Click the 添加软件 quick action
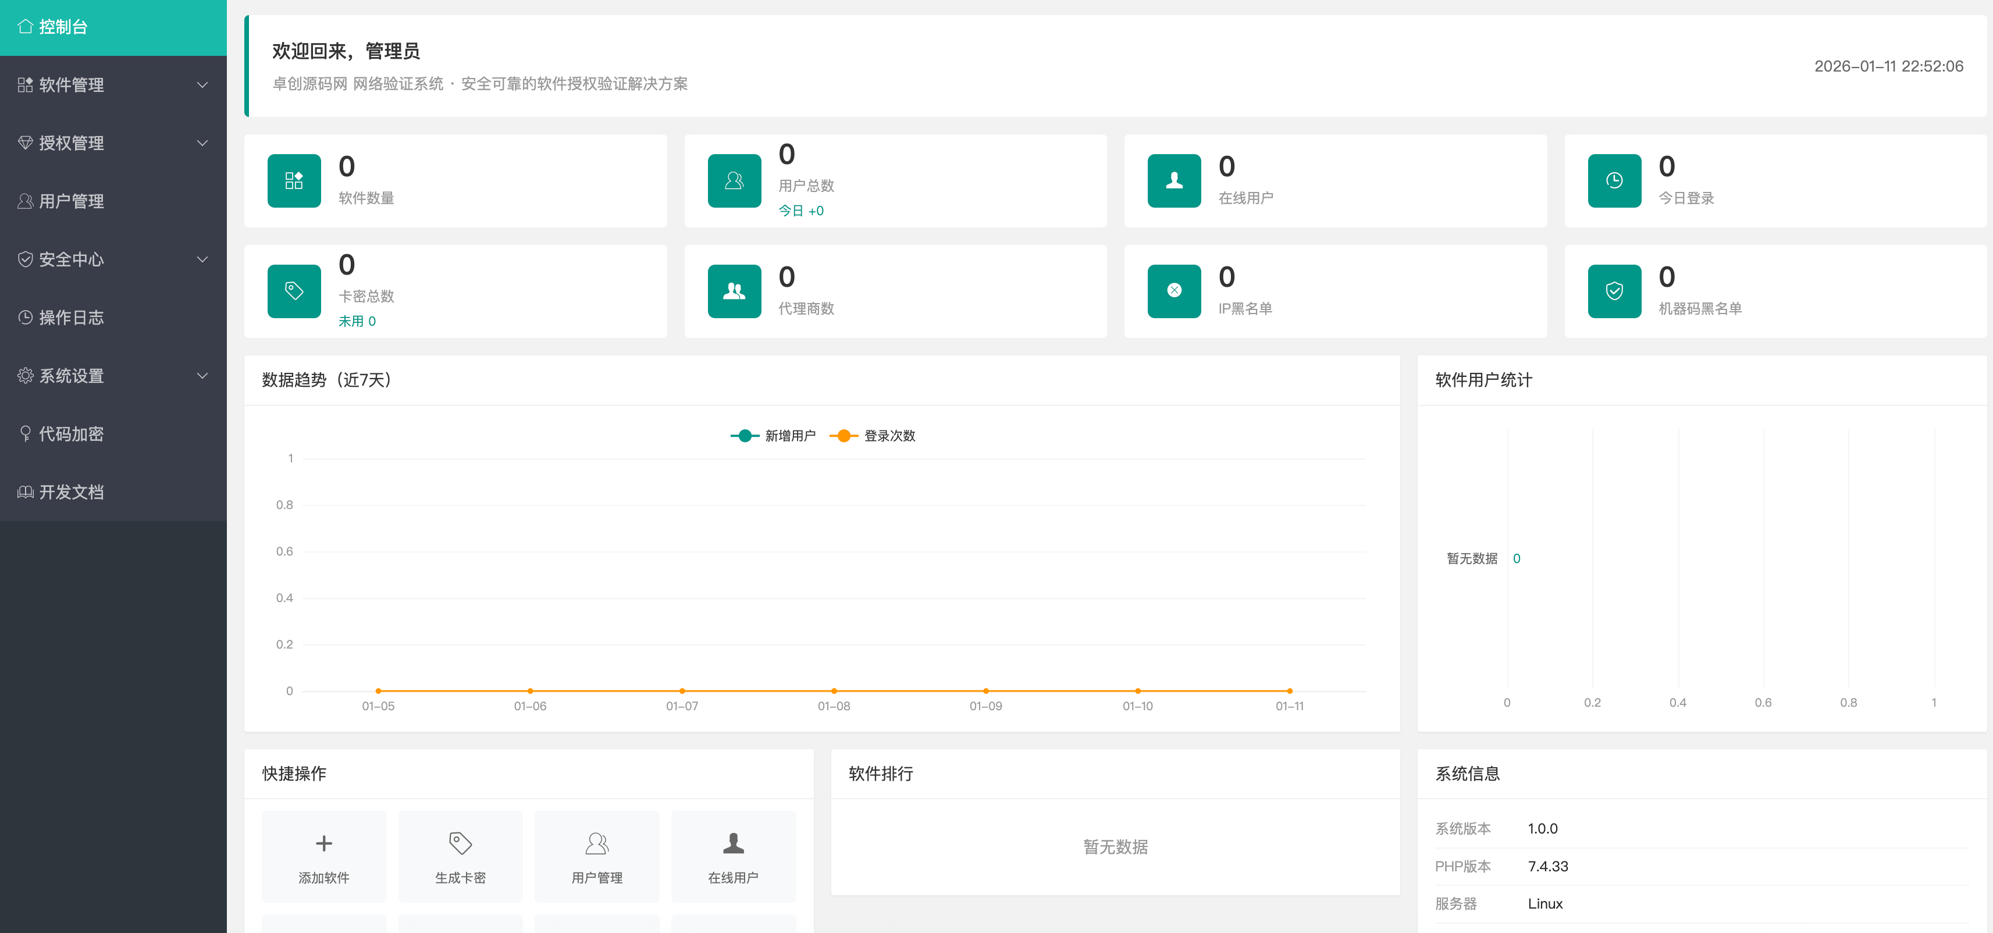Screen dimensions: 1993x933 pos(323,856)
